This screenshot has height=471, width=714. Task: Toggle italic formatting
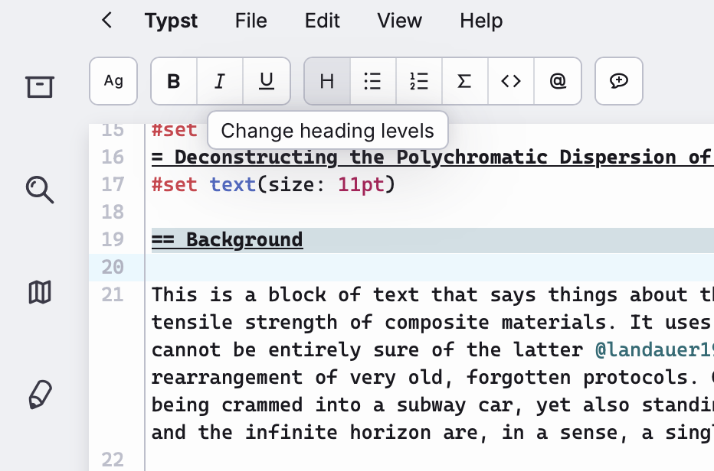220,81
